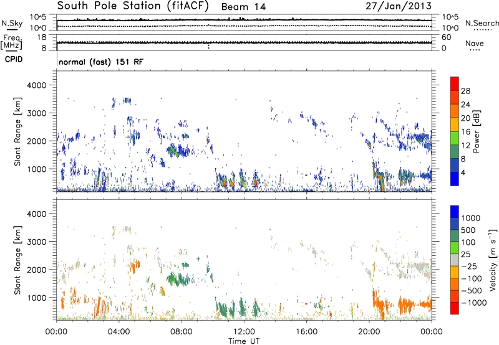Click the gray segment of the Velocity color bar
Screen dimensions: 499x345
(x=455, y=260)
